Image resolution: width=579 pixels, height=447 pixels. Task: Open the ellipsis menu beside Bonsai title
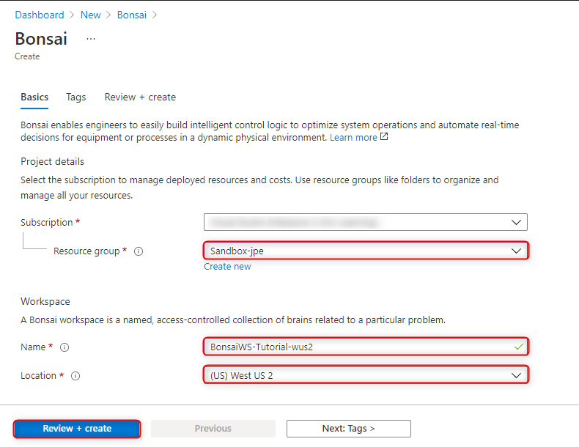(91, 39)
